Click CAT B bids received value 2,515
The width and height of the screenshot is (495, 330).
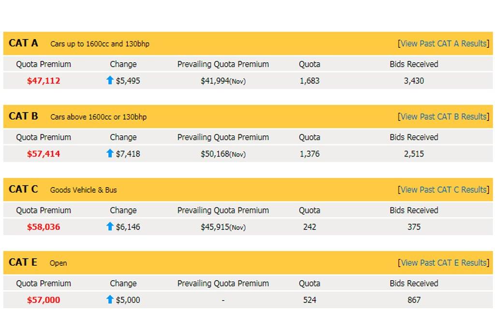point(414,154)
